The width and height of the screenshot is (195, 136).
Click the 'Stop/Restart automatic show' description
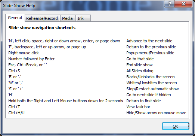[152, 89]
